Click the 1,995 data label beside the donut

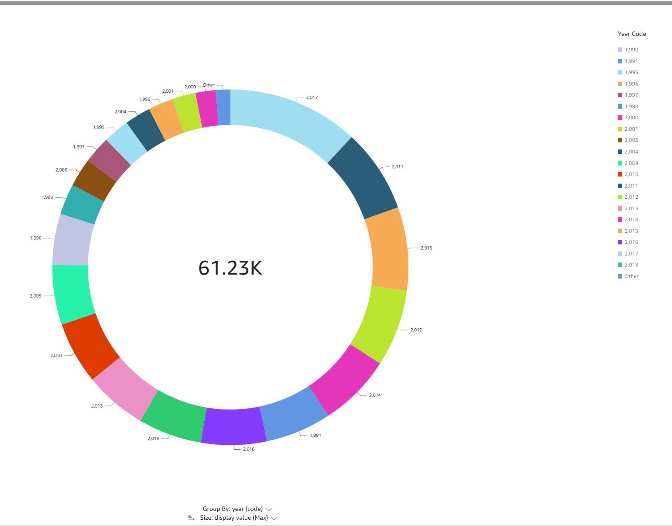click(99, 127)
